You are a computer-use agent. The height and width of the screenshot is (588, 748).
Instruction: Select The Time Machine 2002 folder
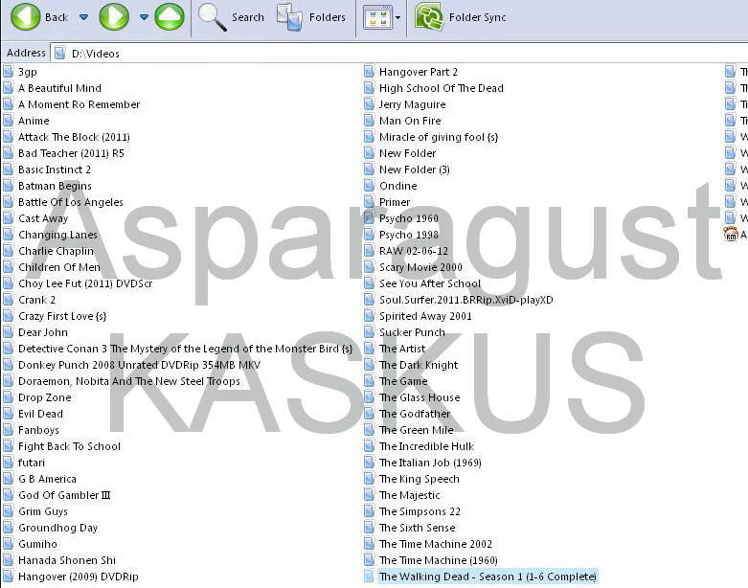pyautogui.click(x=436, y=544)
